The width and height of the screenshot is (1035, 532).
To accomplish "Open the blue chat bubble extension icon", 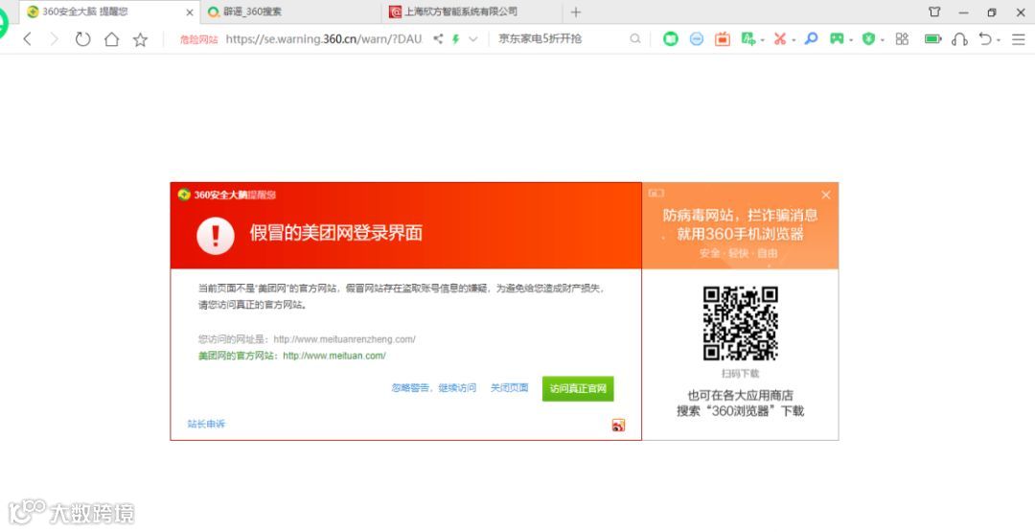I will (x=697, y=39).
